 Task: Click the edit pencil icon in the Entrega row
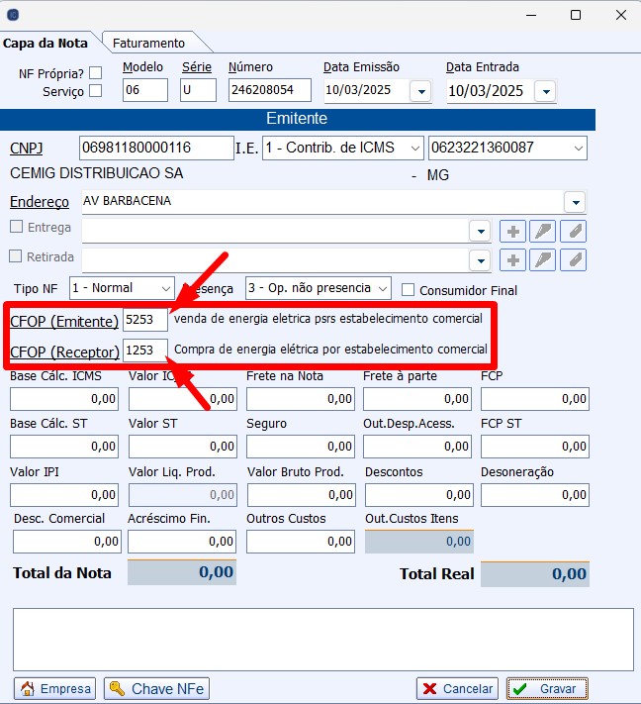point(543,232)
